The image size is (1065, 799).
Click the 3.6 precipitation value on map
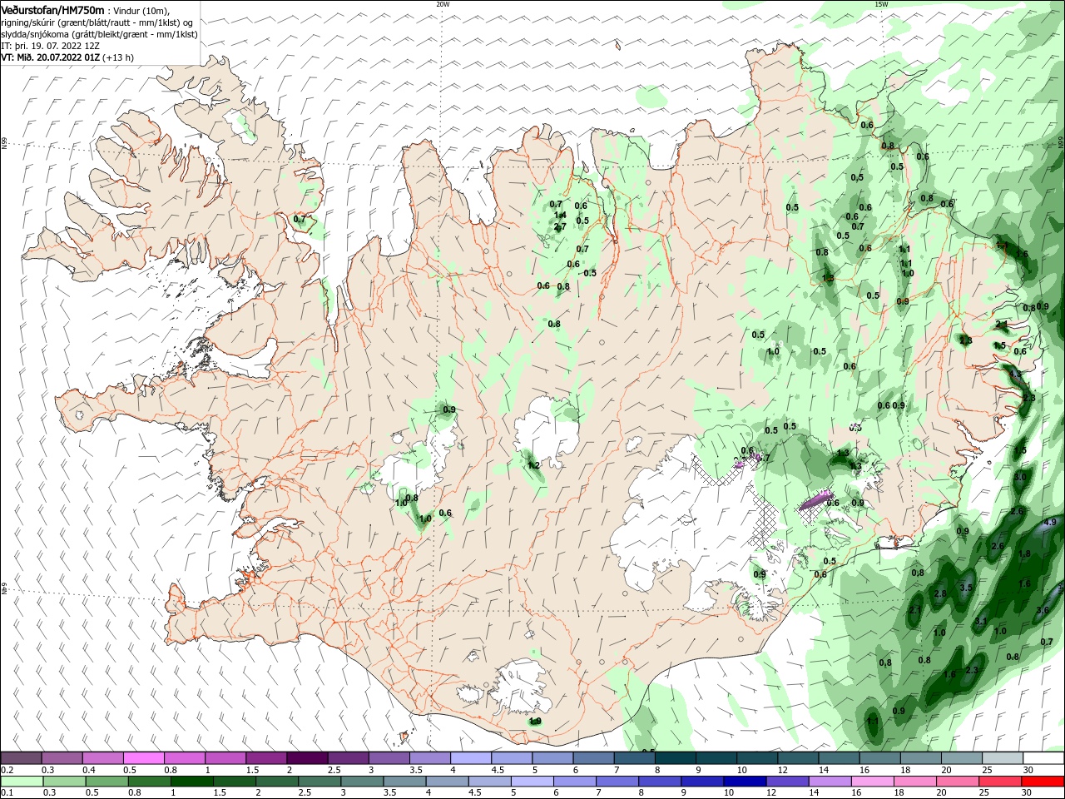point(1043,611)
